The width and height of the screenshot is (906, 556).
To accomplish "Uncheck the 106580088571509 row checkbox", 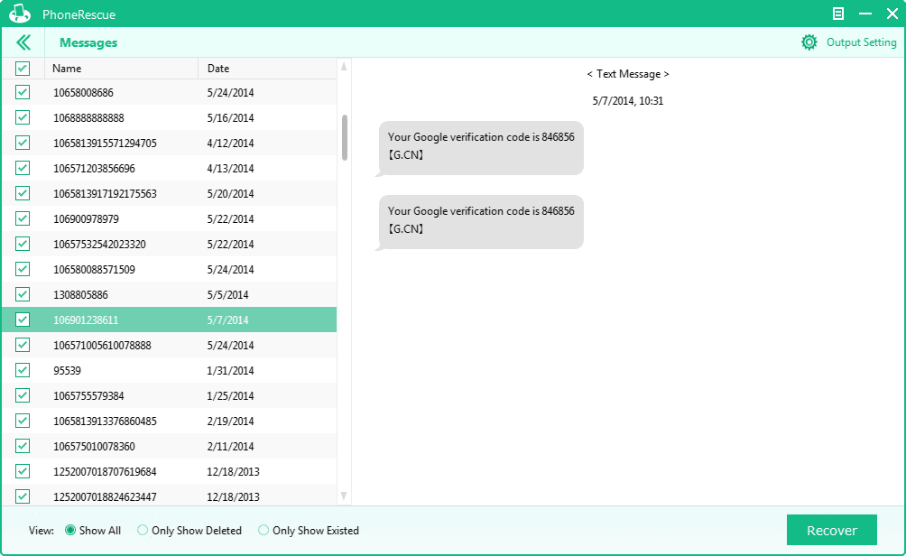I will click(23, 269).
